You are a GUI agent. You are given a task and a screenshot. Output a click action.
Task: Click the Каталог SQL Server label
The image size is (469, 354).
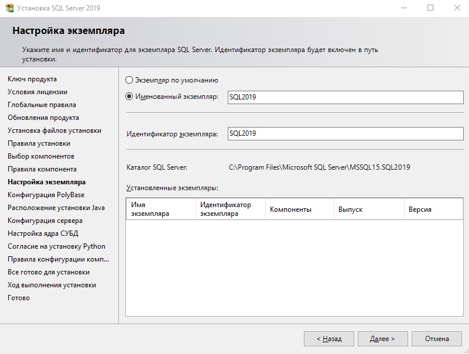(x=157, y=167)
